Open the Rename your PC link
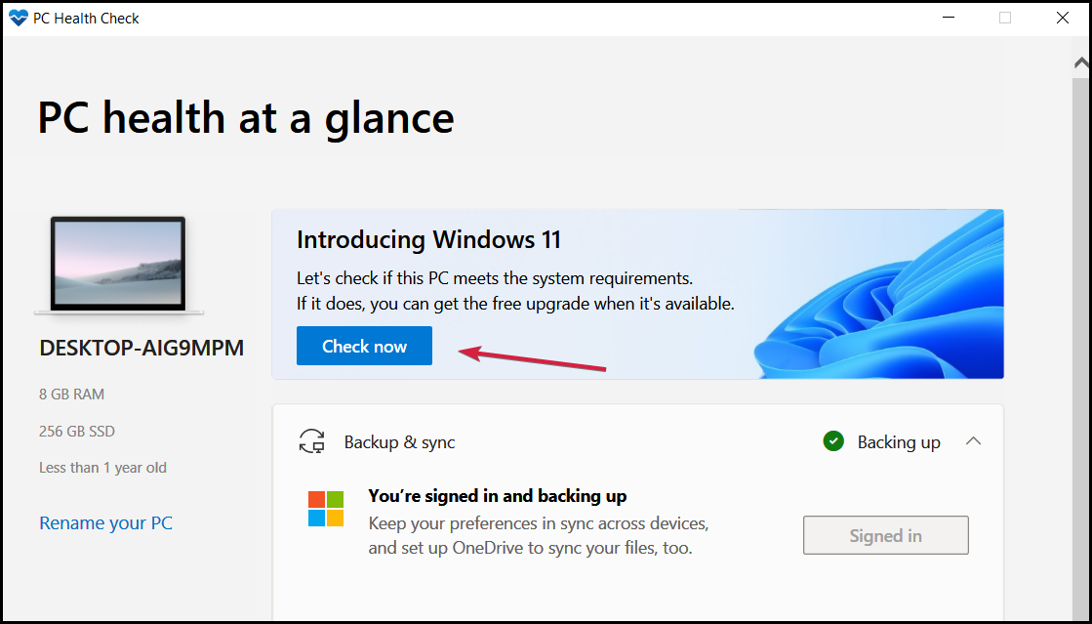This screenshot has height=624, width=1092. 105,523
